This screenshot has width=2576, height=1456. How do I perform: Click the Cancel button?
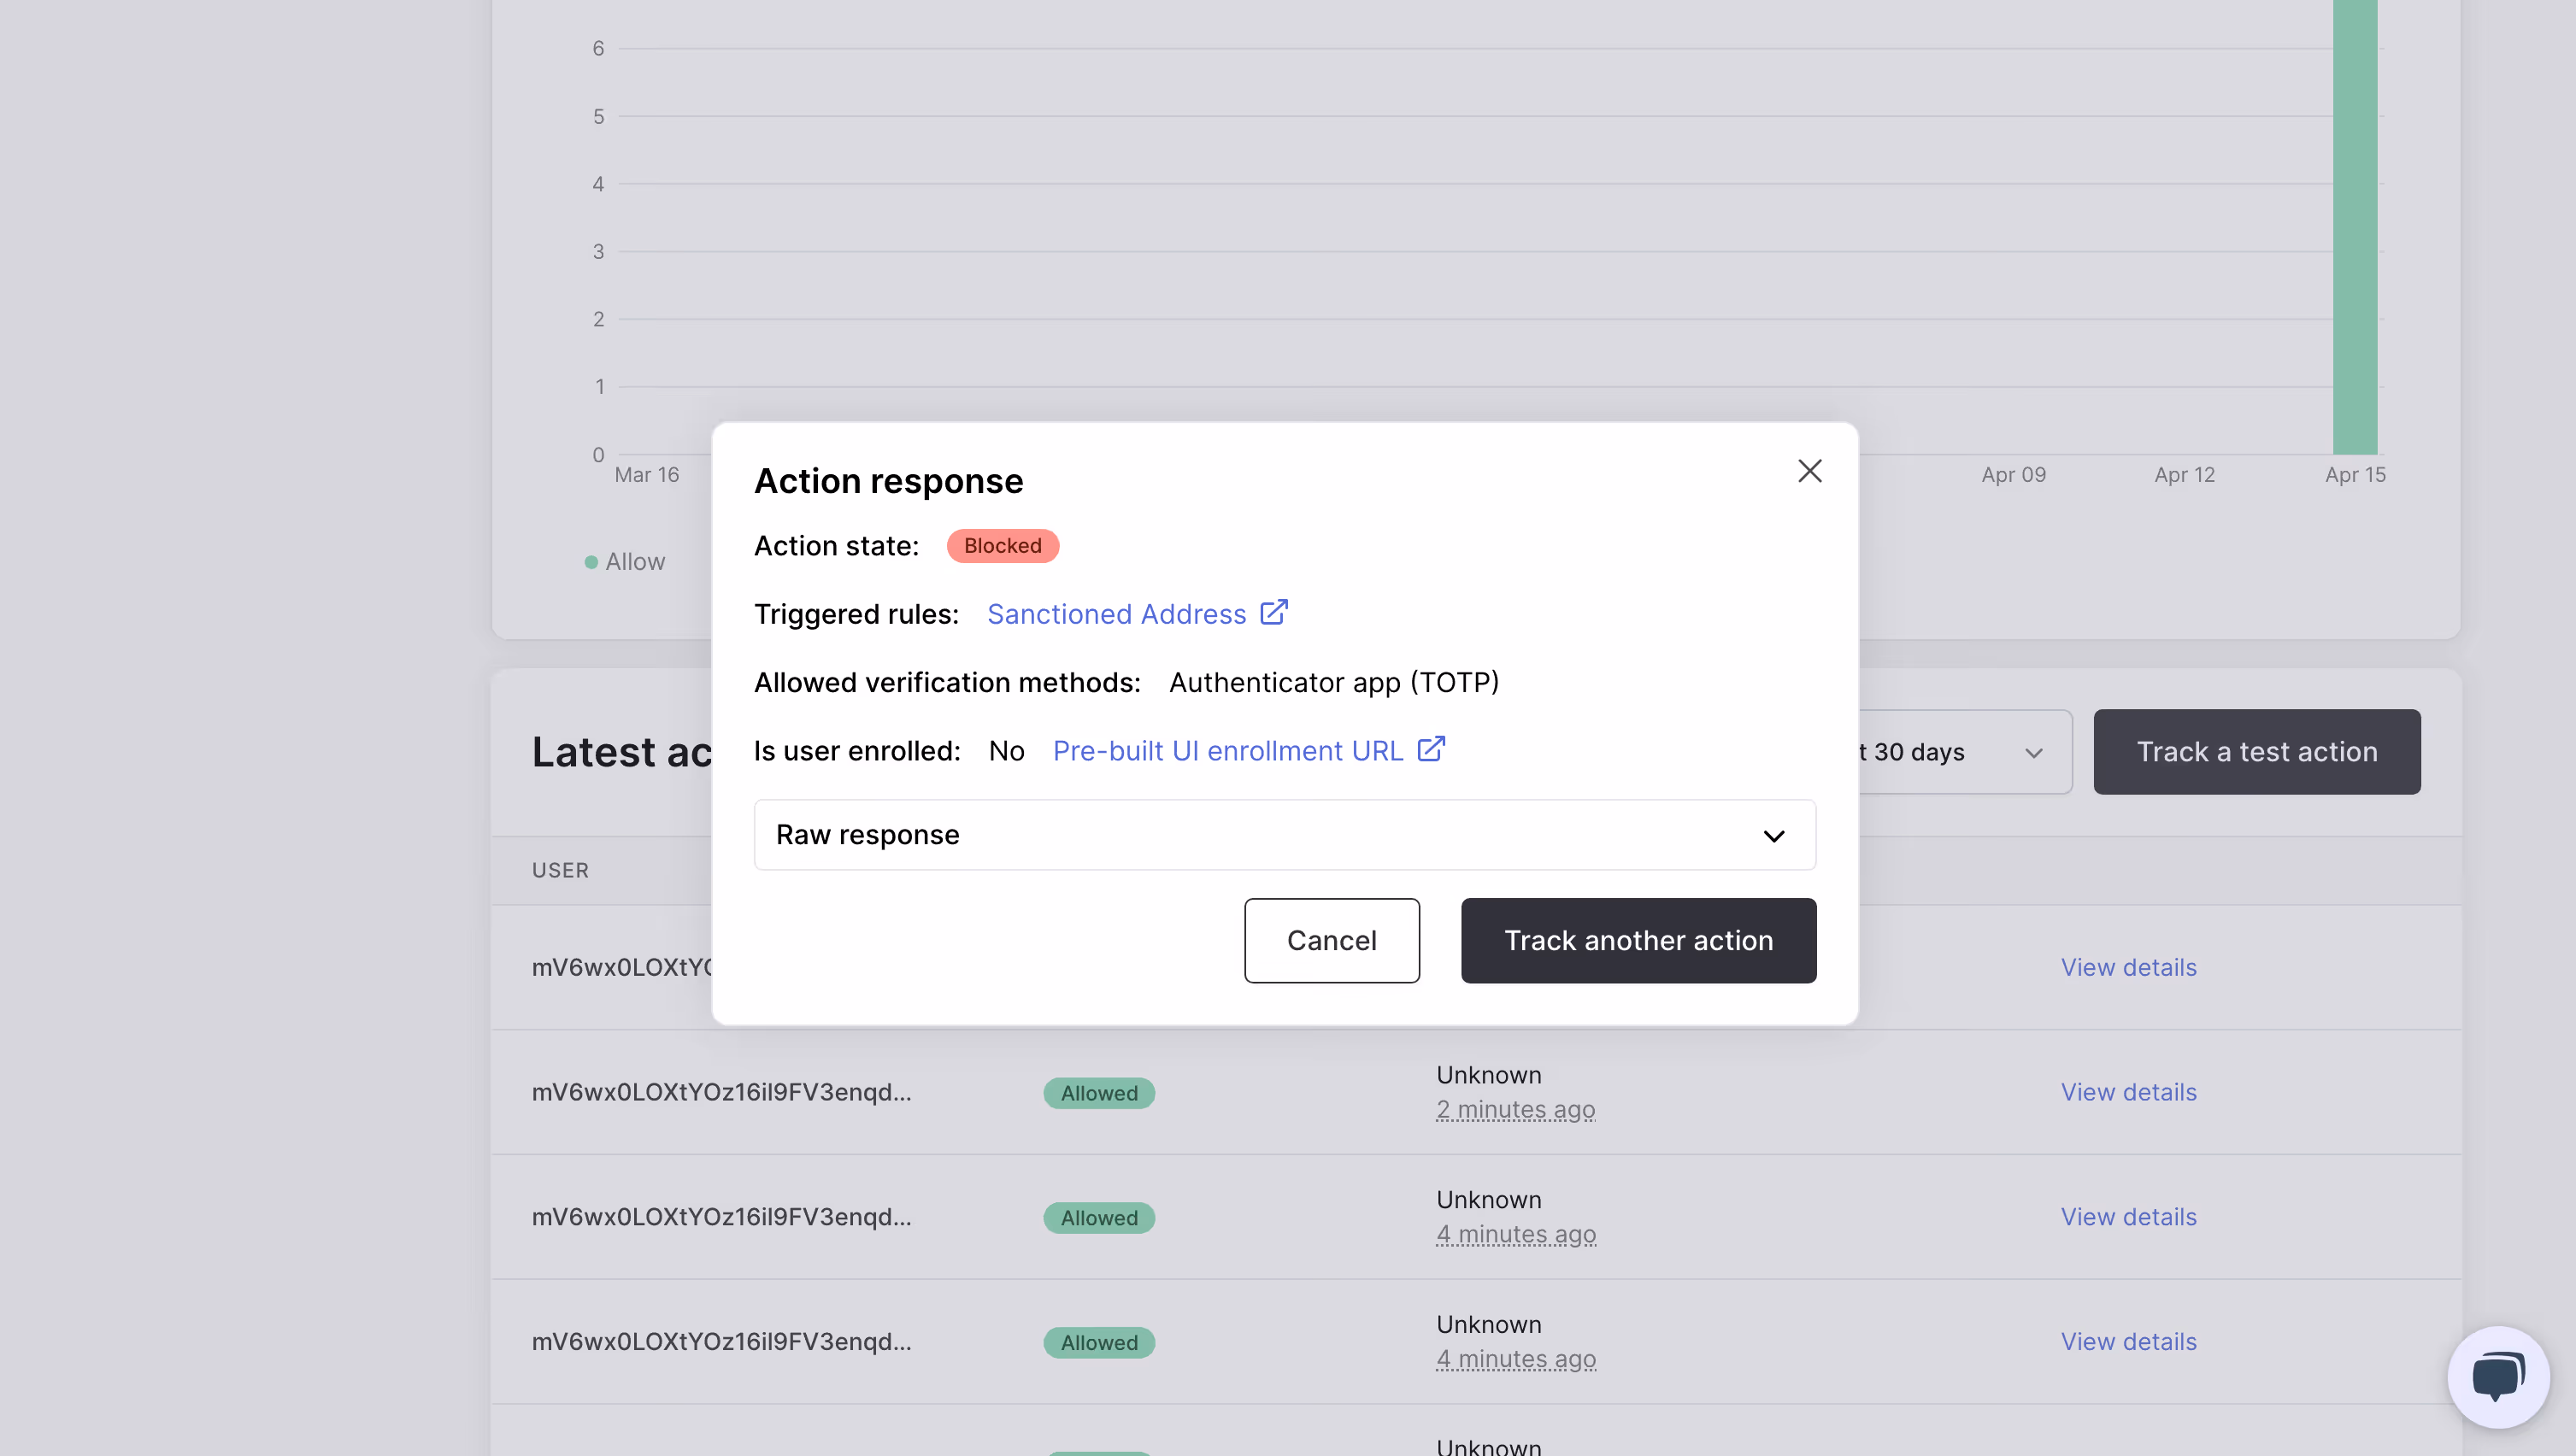tap(1331, 940)
